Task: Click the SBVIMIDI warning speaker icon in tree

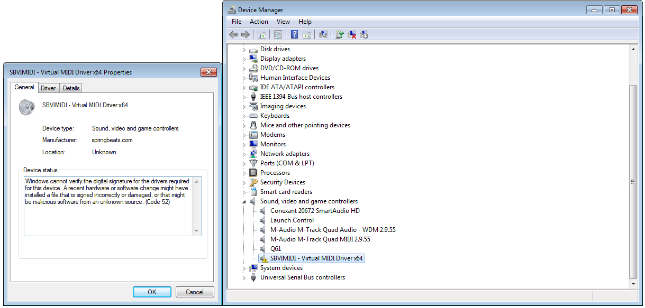Action: tap(263, 258)
